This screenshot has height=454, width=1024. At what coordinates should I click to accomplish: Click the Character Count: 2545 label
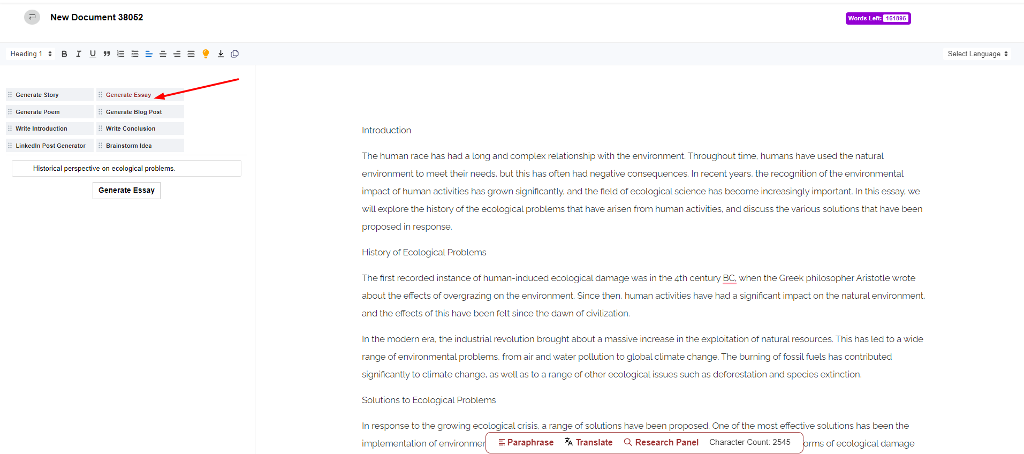coord(749,442)
